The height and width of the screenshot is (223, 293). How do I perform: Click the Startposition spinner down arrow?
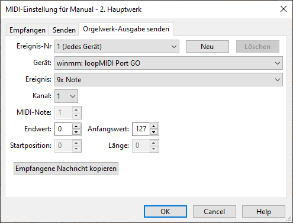pos(76,149)
